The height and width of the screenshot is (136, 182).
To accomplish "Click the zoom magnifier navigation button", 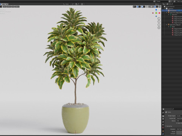I will click(x=159, y=19).
